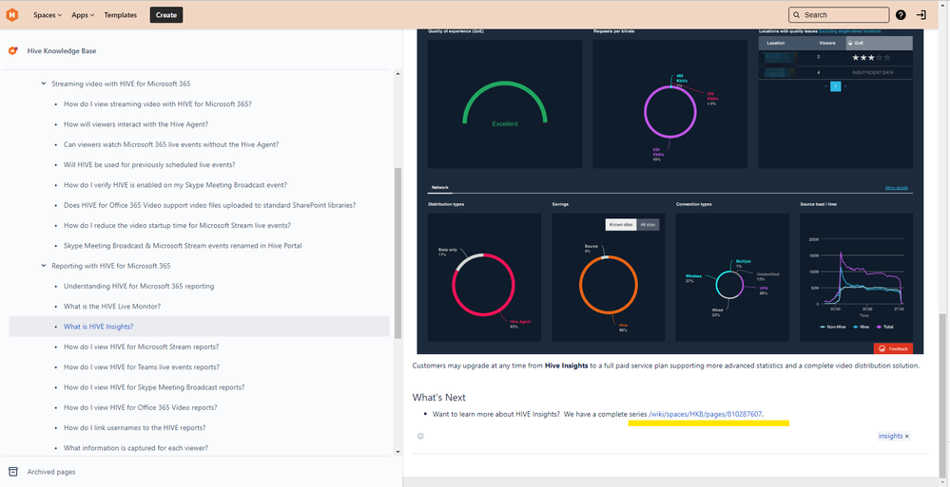Focus the Search input field
This screenshot has height=487, width=950.
(x=839, y=15)
